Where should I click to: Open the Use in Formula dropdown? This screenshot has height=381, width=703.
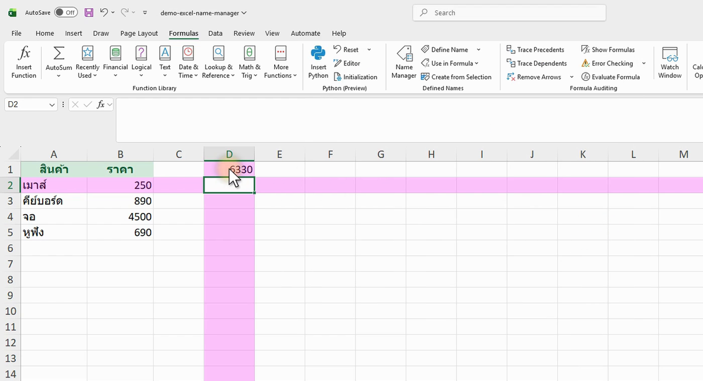(450, 63)
